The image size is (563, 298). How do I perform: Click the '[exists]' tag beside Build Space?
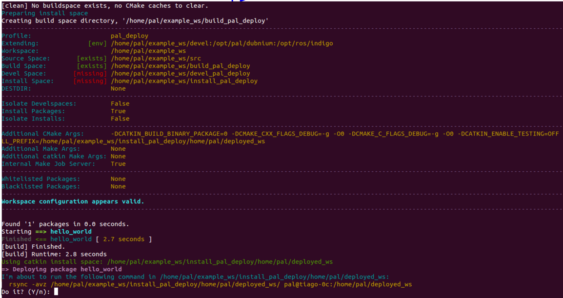tap(92, 66)
